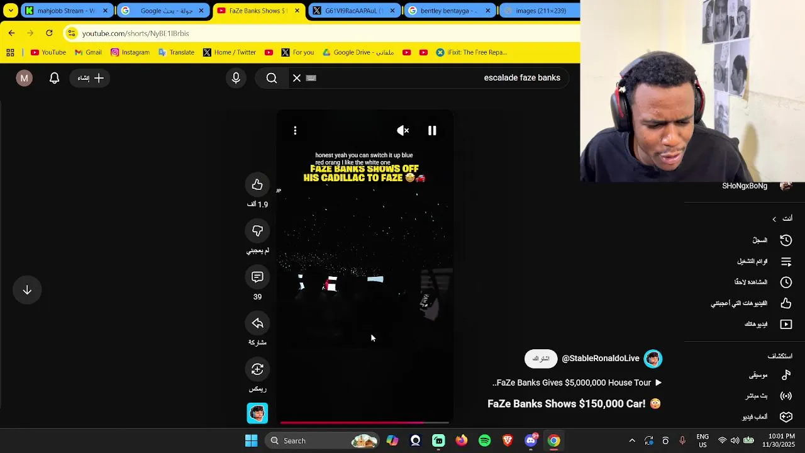Switch to the Google search tab
The height and width of the screenshot is (453, 805).
[164, 11]
